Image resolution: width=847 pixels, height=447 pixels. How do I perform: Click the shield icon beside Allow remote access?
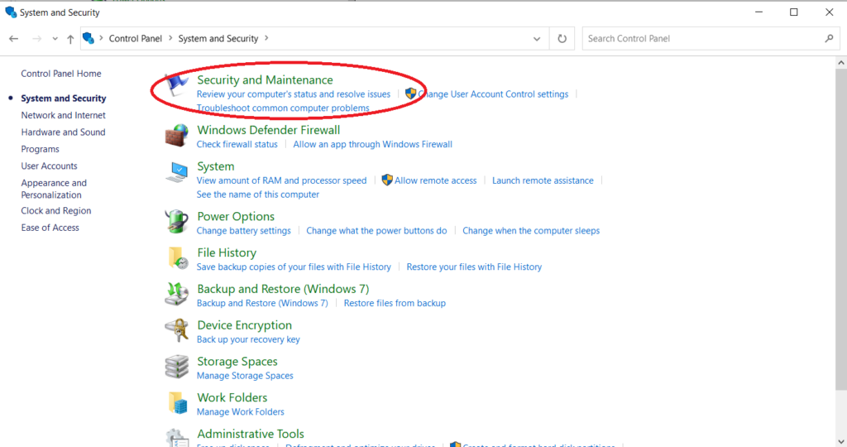pos(387,180)
